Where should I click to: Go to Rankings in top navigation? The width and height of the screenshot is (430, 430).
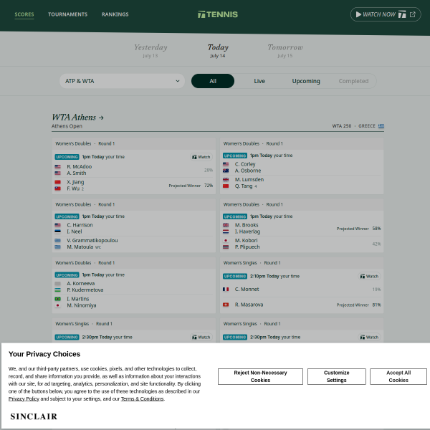[x=115, y=14]
